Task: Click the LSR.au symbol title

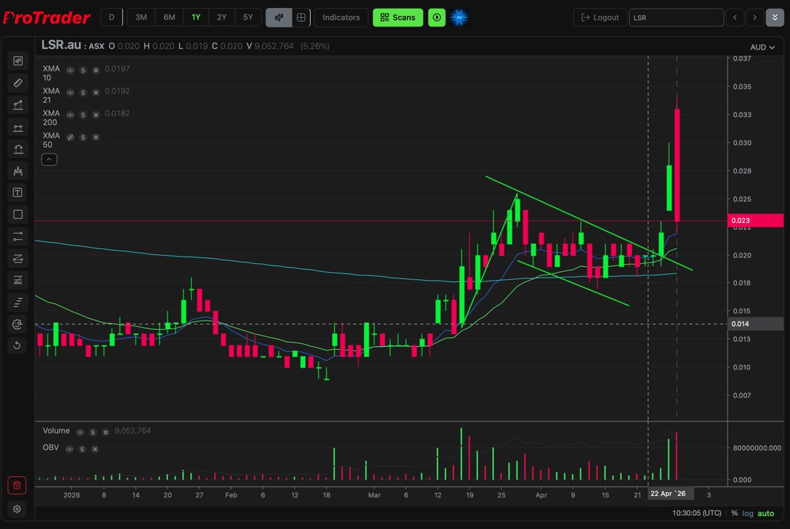Action: pyautogui.click(x=63, y=47)
